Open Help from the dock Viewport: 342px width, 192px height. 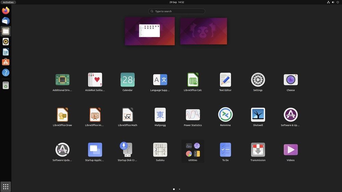pos(6,72)
